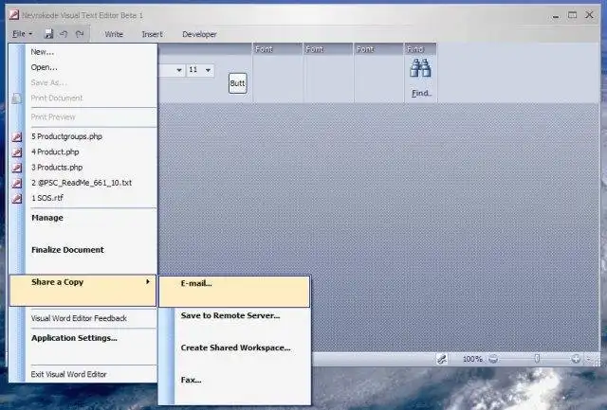This screenshot has width=607, height=410.
Task: Open the font name dropdown arrow
Action: click(x=179, y=70)
